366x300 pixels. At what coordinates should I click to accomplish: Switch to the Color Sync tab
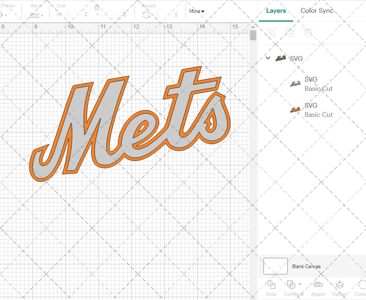coord(317,11)
